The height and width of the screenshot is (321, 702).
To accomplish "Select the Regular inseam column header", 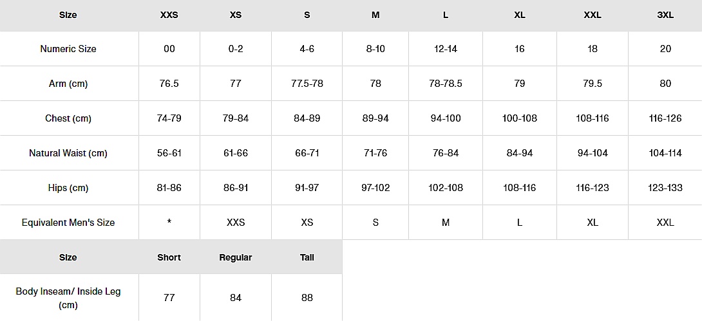I will click(x=236, y=257).
